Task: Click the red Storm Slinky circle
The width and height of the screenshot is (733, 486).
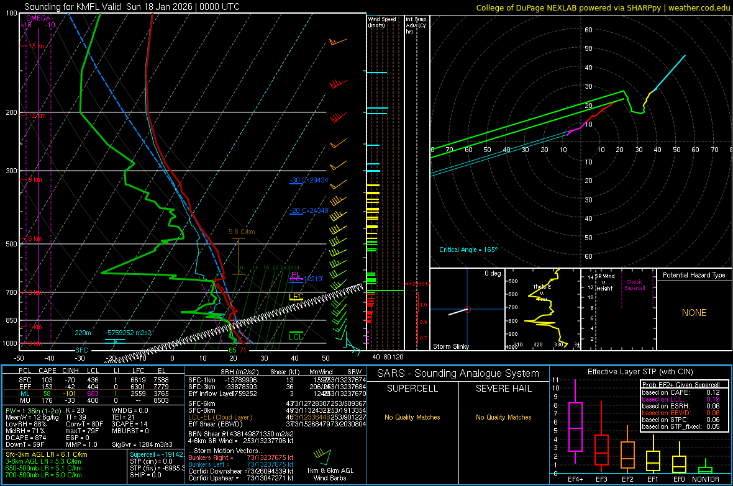Action: click(x=468, y=309)
